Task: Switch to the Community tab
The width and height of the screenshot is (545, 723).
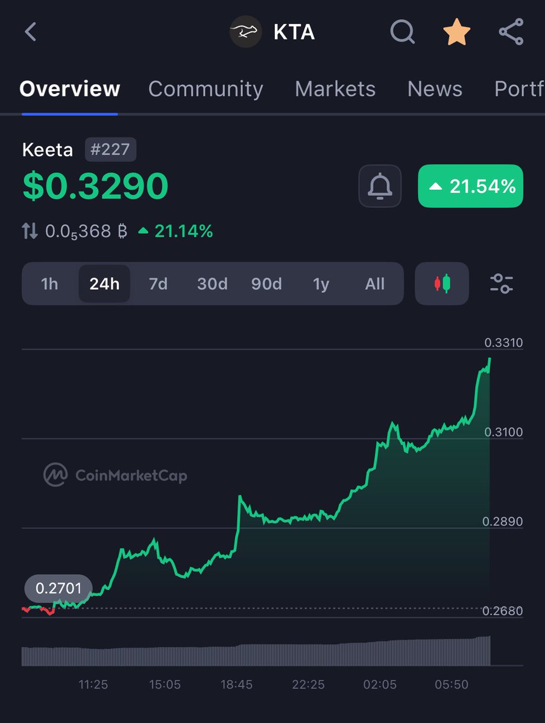Action: [206, 89]
